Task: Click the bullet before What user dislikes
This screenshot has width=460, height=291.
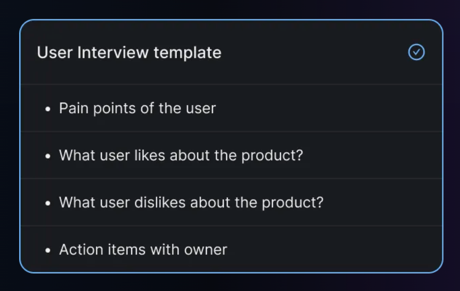Action: [48, 203]
